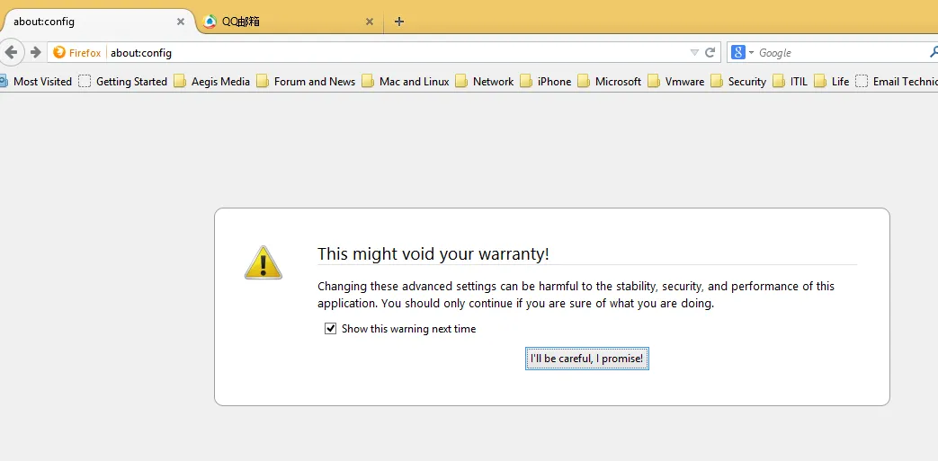This screenshot has width=938, height=461.
Task: Click I'll be careful, I promise! button
Action: (587, 359)
